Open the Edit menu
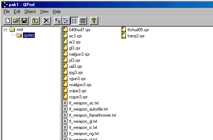 [x=17, y=11]
